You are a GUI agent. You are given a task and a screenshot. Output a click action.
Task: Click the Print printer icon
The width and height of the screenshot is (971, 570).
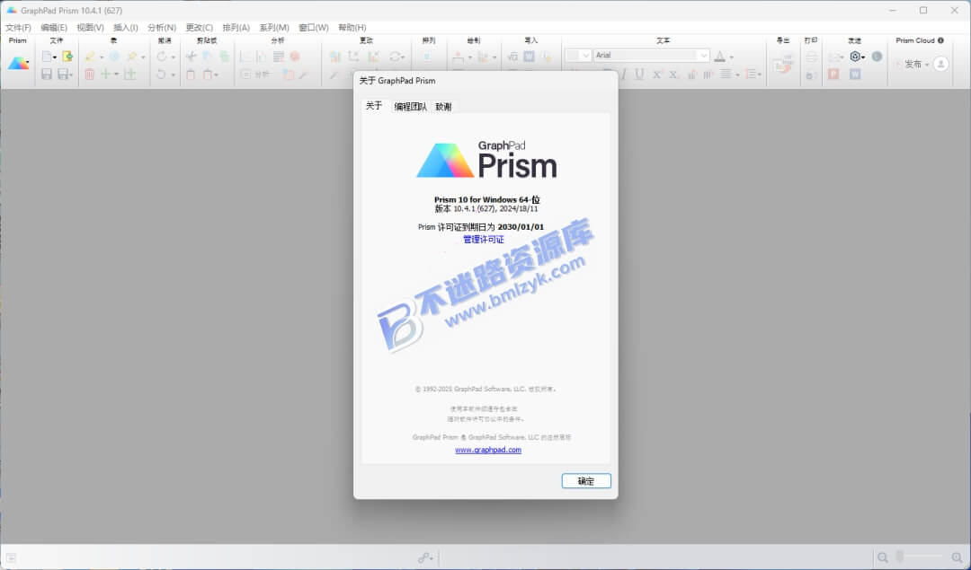coord(811,57)
